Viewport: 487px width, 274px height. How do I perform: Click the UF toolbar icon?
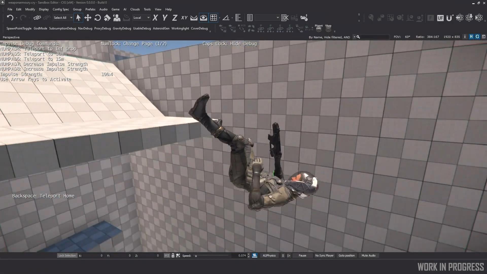440,18
